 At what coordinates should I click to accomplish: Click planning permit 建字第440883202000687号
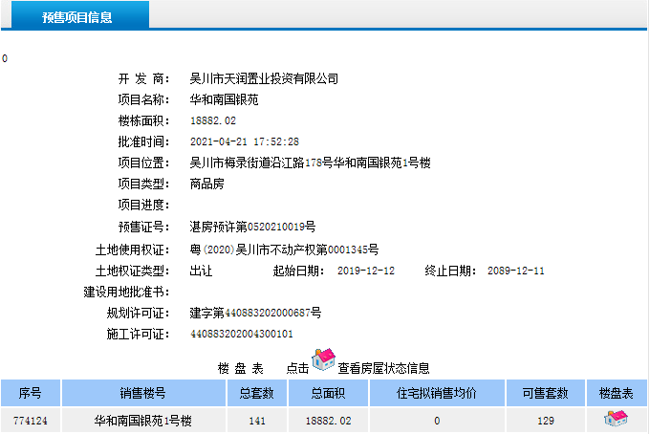coord(255,313)
